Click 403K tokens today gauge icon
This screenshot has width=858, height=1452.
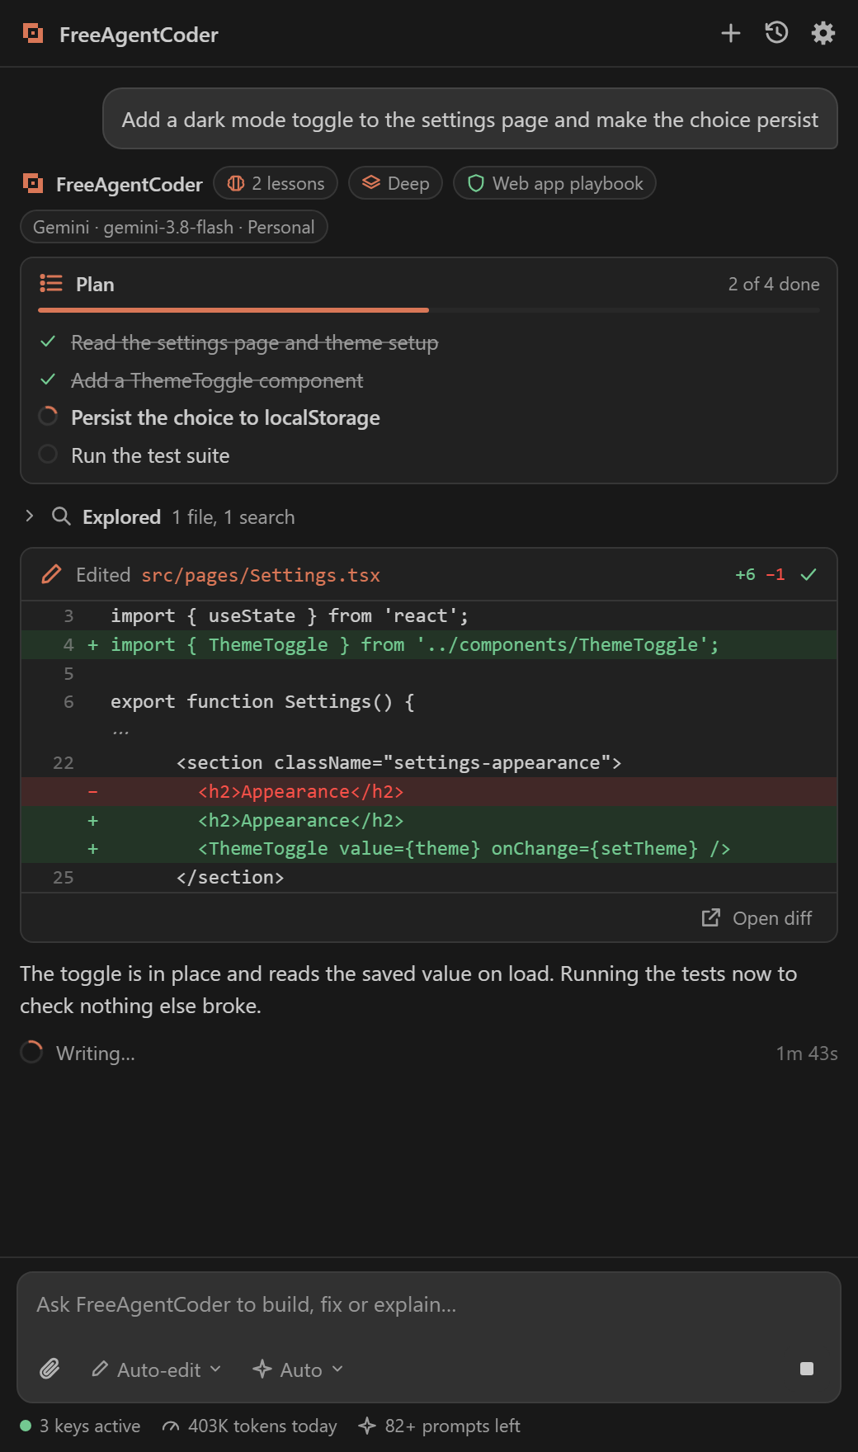(171, 1426)
